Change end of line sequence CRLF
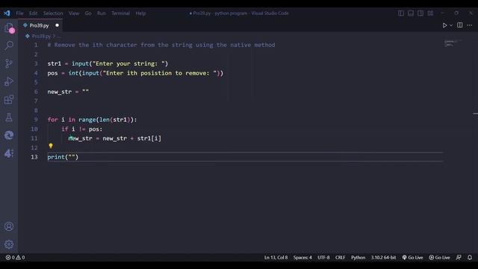Screen dimensions: 478x269 341,257
